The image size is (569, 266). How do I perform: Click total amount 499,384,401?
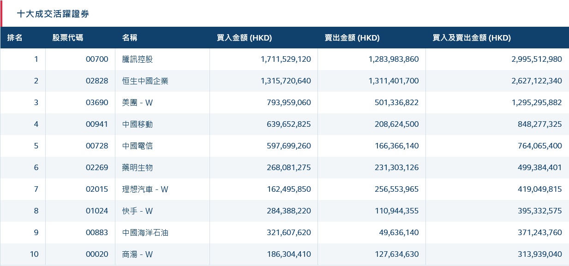(540, 167)
